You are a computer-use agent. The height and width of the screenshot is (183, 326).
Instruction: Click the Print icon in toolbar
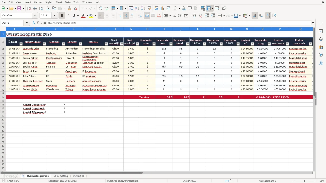pos(35,8)
